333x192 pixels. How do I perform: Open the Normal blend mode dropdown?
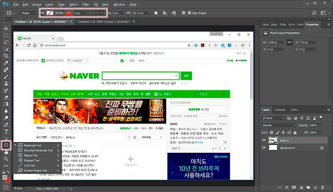coord(279,126)
